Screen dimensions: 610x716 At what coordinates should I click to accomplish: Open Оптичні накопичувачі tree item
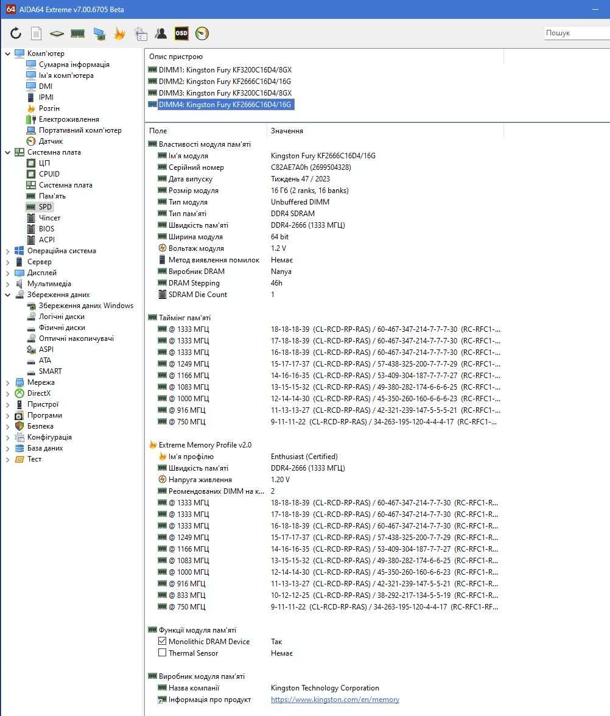tap(76, 339)
